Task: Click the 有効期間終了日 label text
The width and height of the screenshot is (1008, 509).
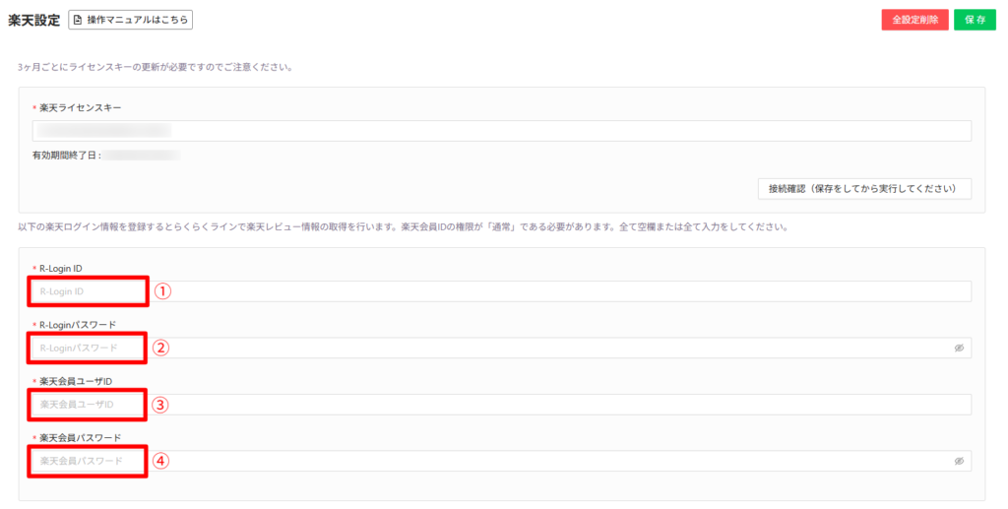Action: [66, 156]
